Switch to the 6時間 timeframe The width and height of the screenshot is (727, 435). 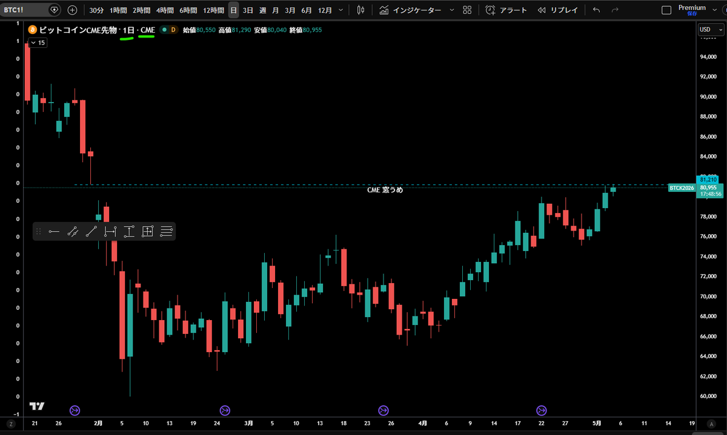point(188,10)
